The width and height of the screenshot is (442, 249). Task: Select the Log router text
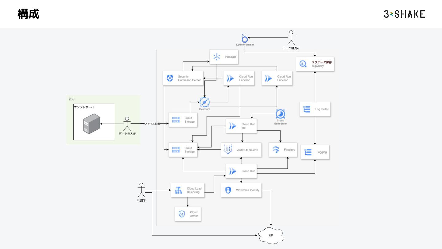(322, 109)
